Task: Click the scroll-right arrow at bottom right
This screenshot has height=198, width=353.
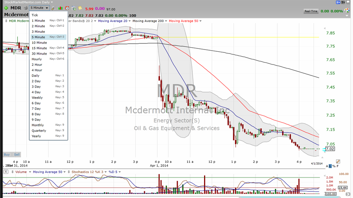Action: (348, 194)
